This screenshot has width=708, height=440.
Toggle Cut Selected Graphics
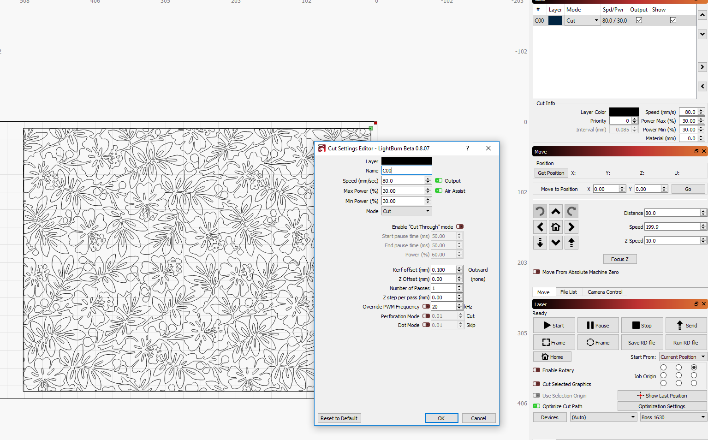coord(536,384)
